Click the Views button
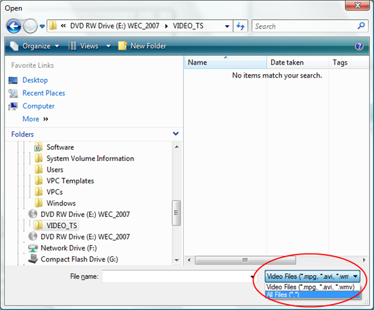The height and width of the screenshot is (310, 374). (83, 46)
